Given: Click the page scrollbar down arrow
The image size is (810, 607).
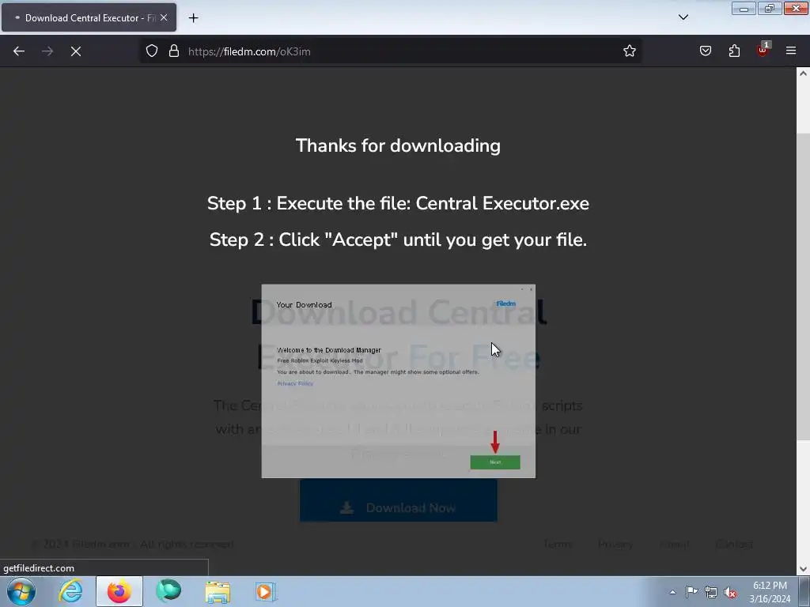Looking at the screenshot, I should 803,569.
